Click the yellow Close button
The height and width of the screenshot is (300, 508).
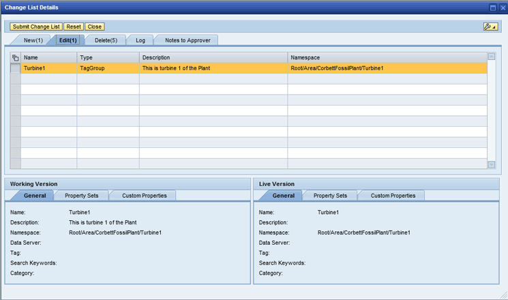click(x=94, y=27)
